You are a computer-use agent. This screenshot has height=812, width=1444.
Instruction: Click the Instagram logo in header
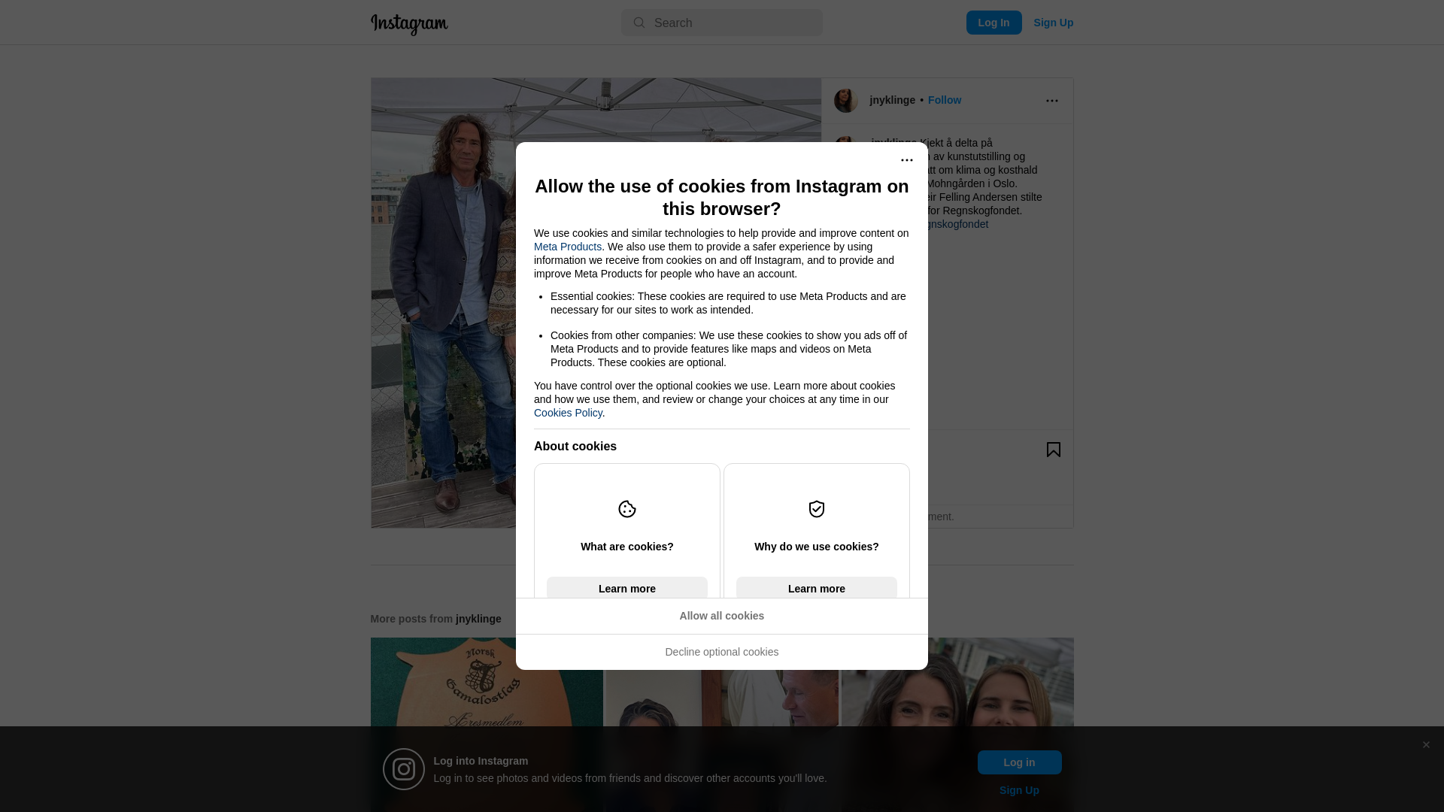pyautogui.click(x=409, y=24)
